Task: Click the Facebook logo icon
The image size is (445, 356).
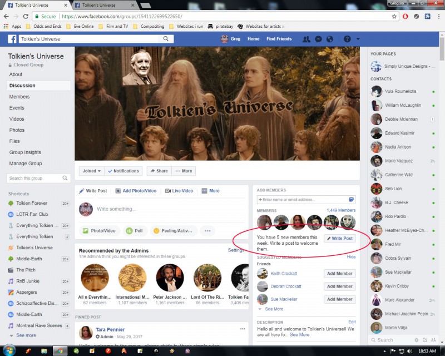Action: click(x=12, y=39)
